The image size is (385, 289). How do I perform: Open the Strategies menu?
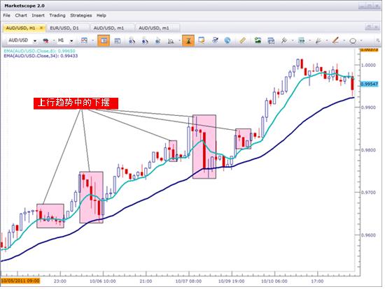click(x=81, y=15)
